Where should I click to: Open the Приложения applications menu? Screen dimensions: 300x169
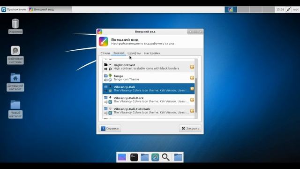point(14,9)
